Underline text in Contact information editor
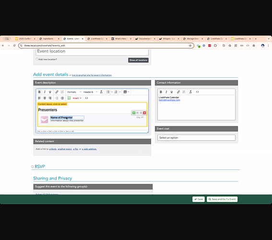Image resolution: width=272 pixels, height=240 pixels. pyautogui.click(x=172, y=92)
